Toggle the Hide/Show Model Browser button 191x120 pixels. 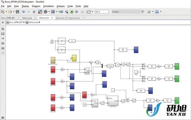(x=3, y=22)
